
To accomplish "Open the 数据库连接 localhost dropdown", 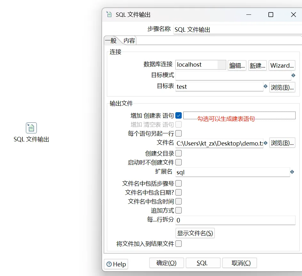I will pyautogui.click(x=221, y=65).
